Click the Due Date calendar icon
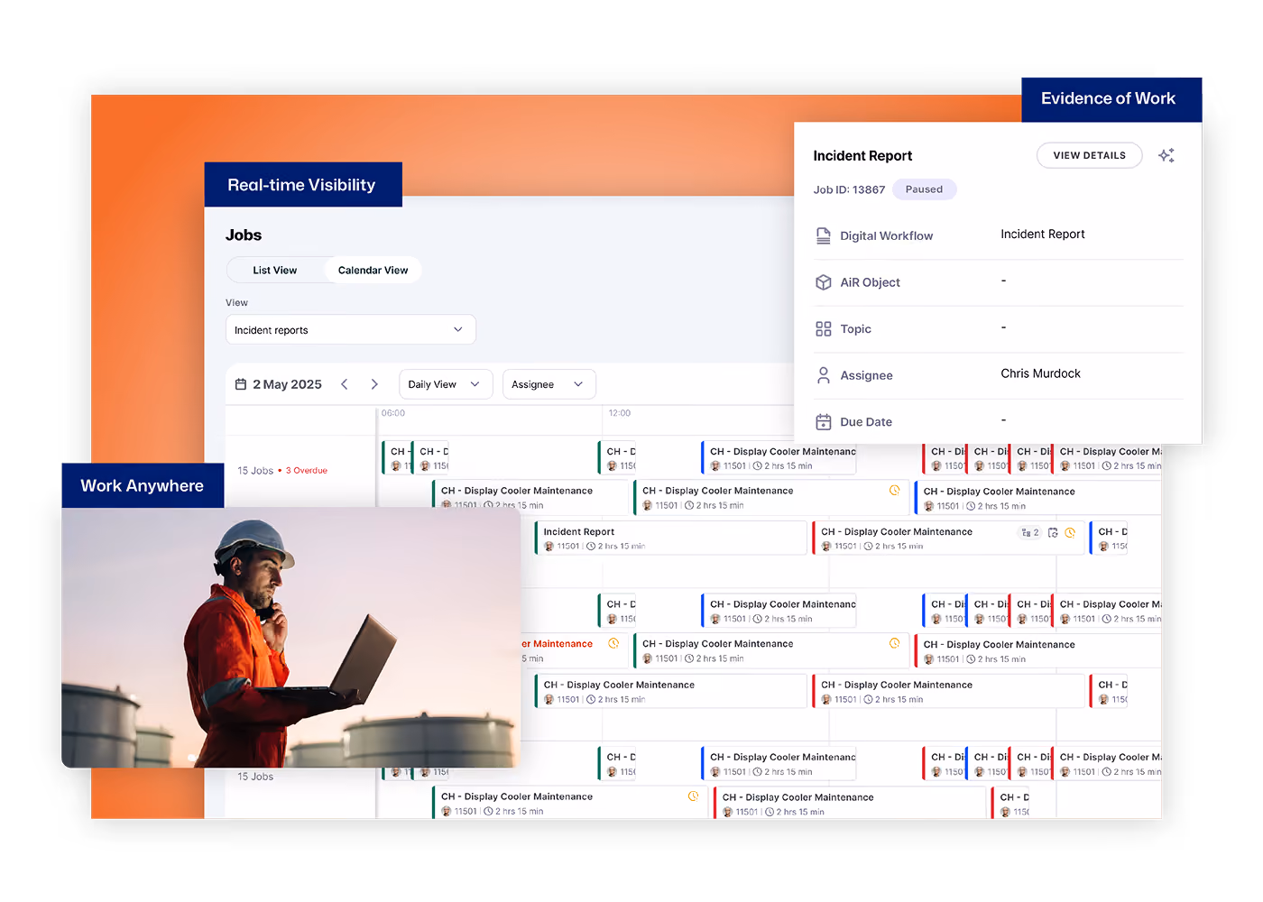Viewport: 1263px width, 902px height. [823, 422]
